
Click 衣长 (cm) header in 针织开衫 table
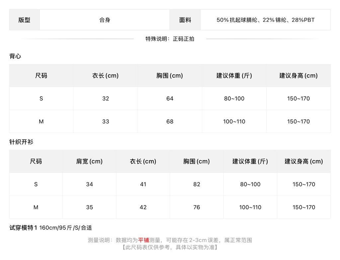coord(143,161)
